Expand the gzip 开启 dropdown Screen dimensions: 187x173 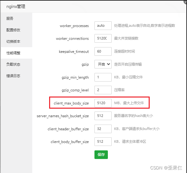(103, 64)
